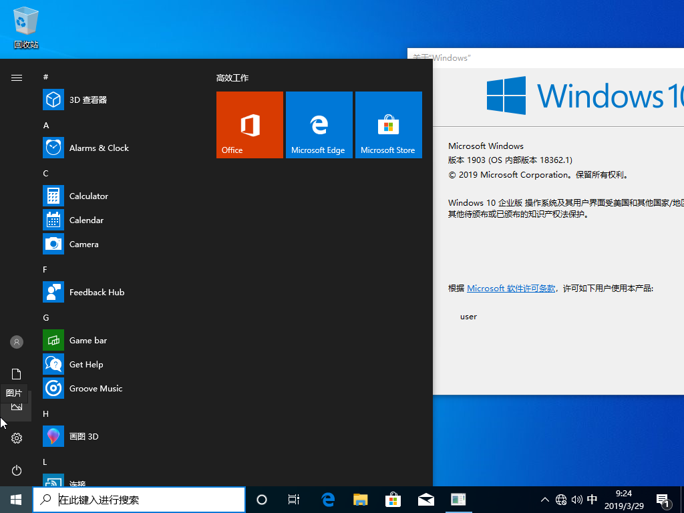Screen dimensions: 684x513
Task: Open the Microsoft Store tile
Action: 389,125
